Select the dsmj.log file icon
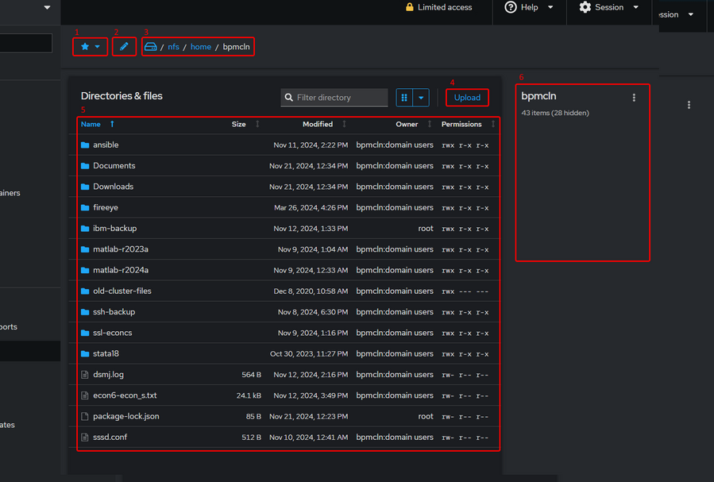The image size is (714, 482). pyautogui.click(x=85, y=375)
